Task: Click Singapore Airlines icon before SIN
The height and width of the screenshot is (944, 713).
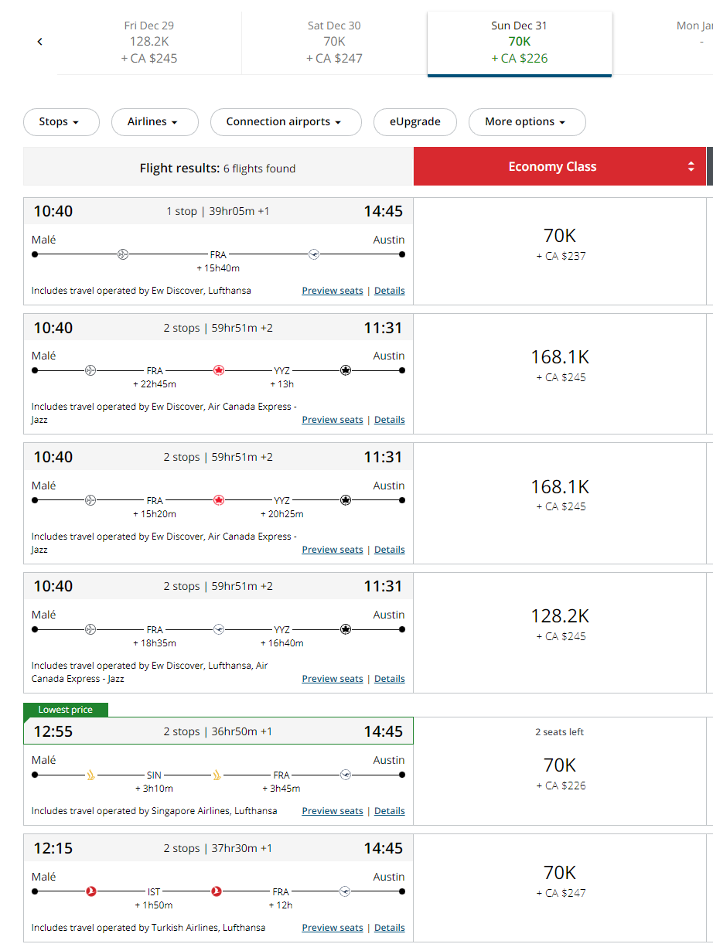Action: [91, 775]
